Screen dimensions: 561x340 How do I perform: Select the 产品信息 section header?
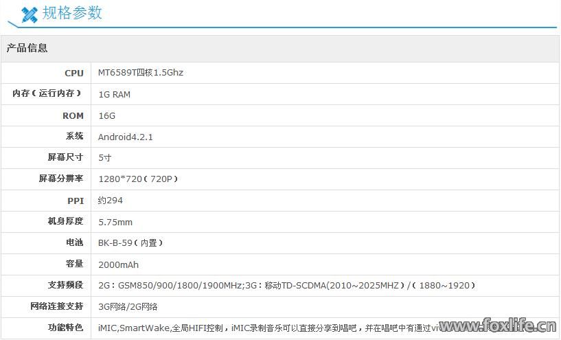tap(27, 48)
